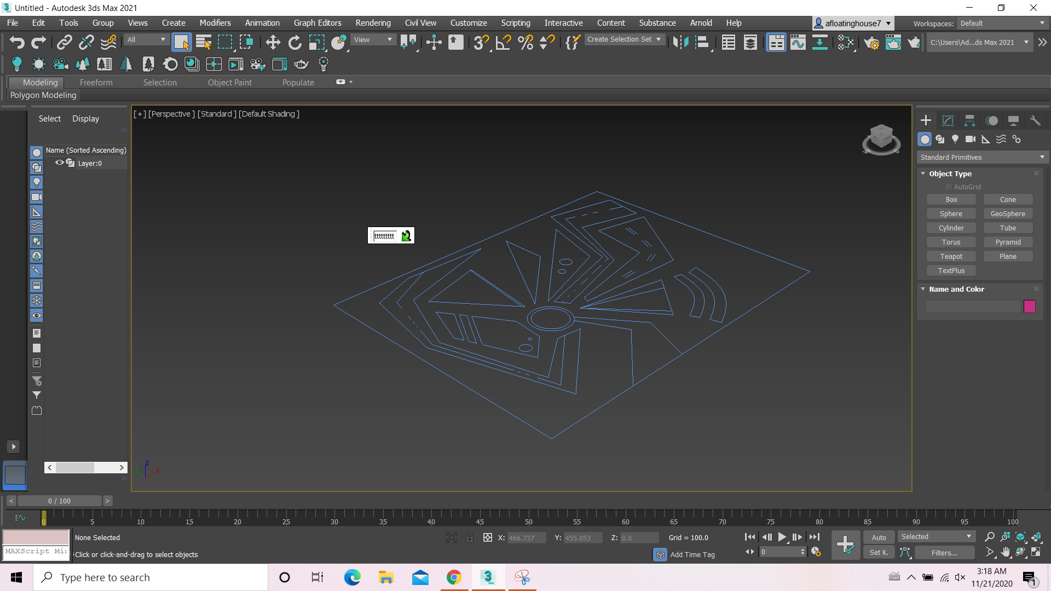The width and height of the screenshot is (1051, 591).
Task: Click the Box primitive button
Action: [x=952, y=199]
